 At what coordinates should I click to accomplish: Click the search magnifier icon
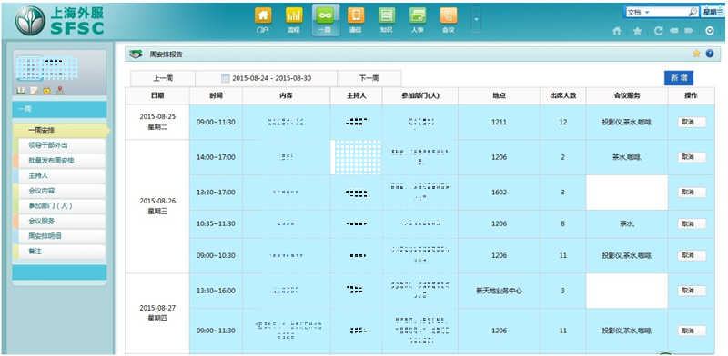(692, 13)
